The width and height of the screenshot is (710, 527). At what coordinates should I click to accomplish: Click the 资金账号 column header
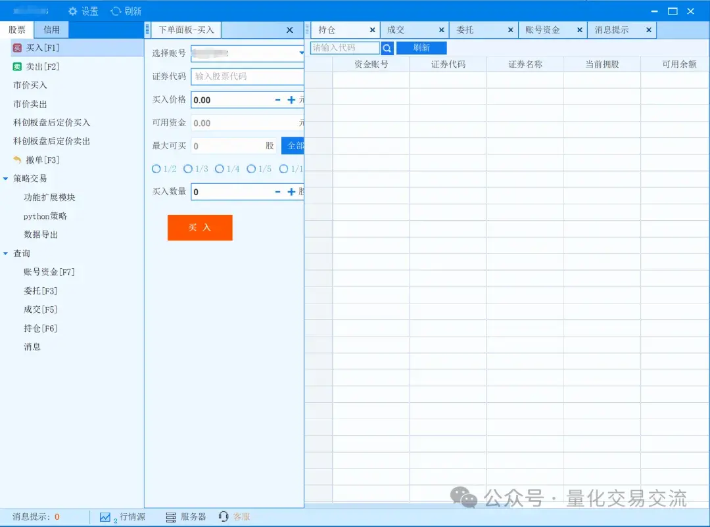click(x=371, y=64)
